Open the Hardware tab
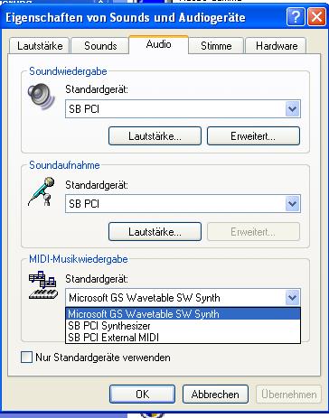This screenshot has width=329, height=418. pos(277,46)
